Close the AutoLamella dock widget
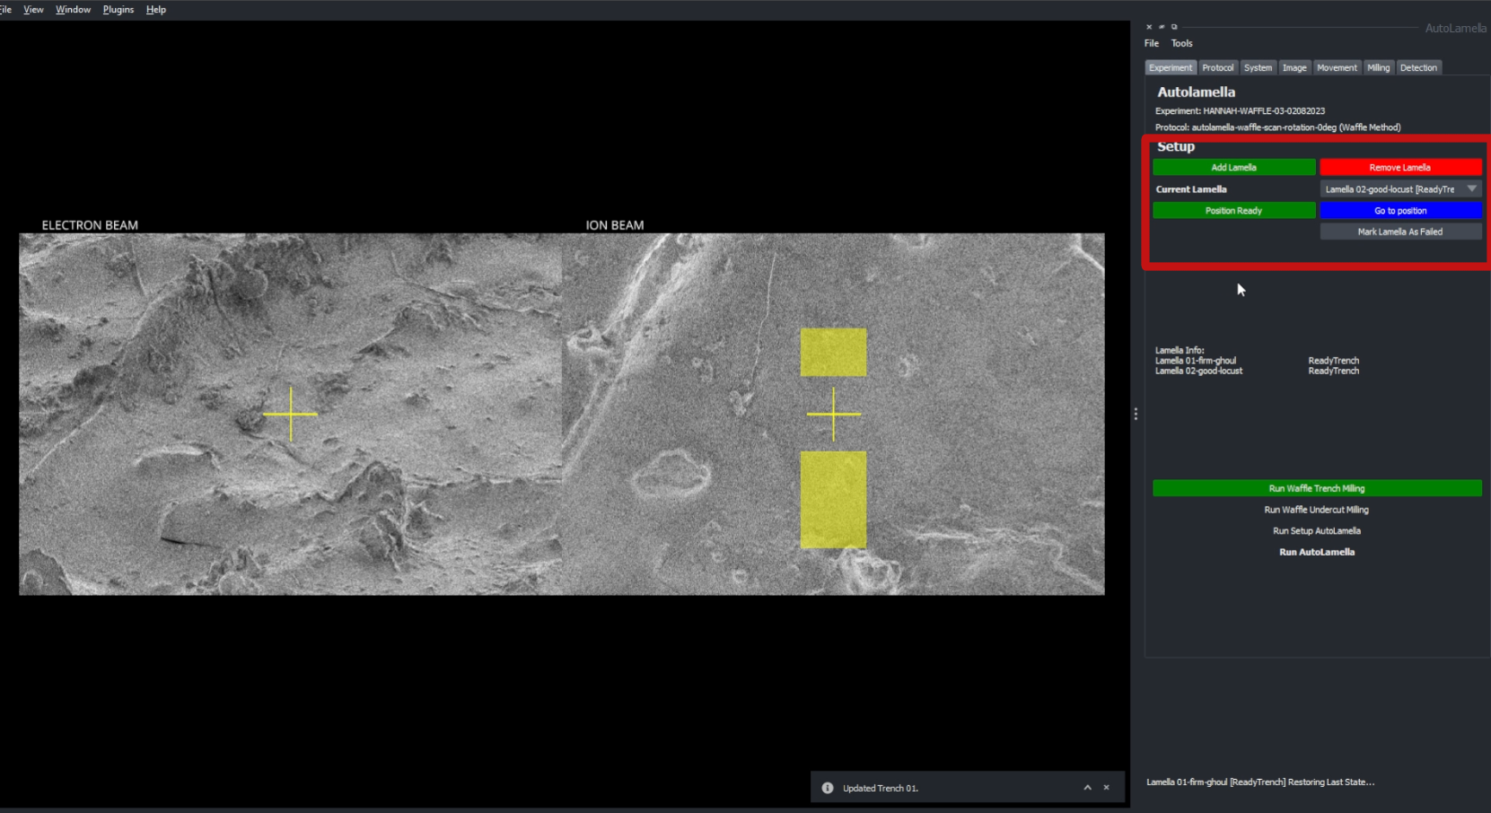The height and width of the screenshot is (813, 1491). [x=1149, y=27]
